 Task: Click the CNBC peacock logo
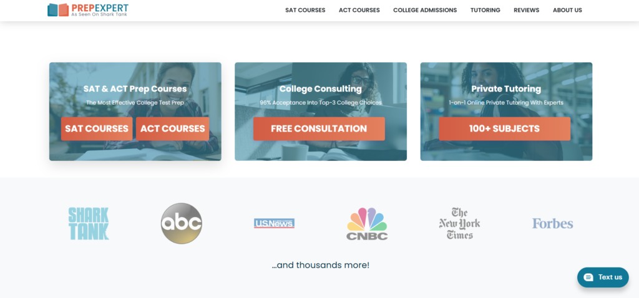pos(367,223)
